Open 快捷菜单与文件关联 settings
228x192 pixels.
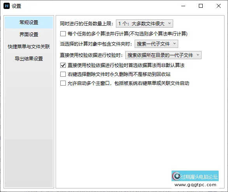click(x=29, y=47)
